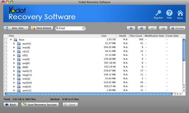Expand the amr[11] folder
This screenshot has height=113, width=189.
pos(14,90)
